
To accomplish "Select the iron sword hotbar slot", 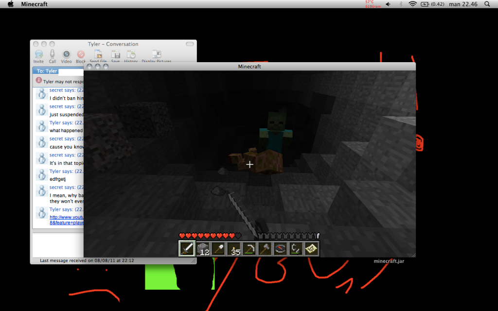I will [187, 249].
